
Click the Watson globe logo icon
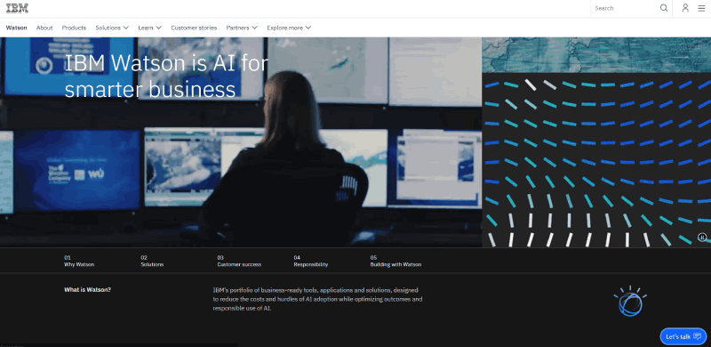click(x=630, y=301)
